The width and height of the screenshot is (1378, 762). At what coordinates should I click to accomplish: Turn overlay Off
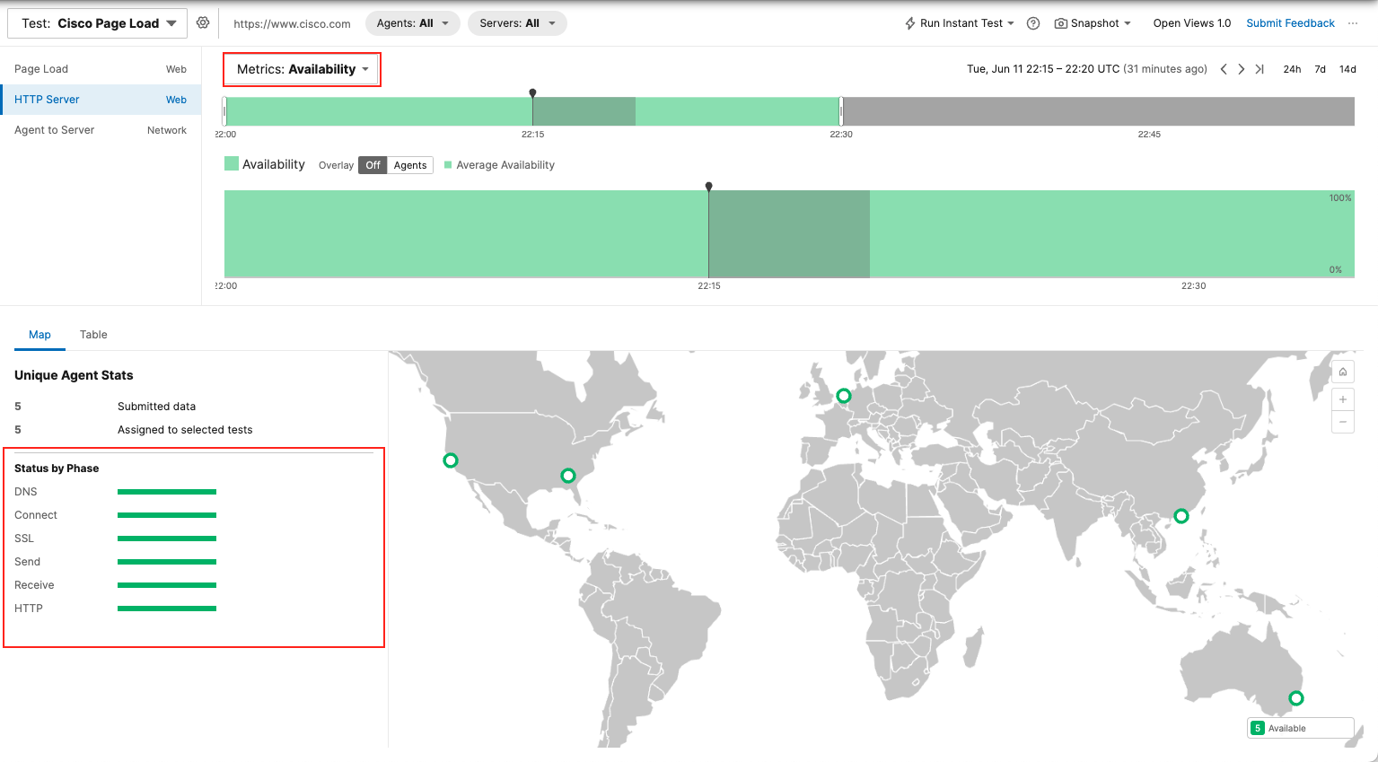(373, 165)
